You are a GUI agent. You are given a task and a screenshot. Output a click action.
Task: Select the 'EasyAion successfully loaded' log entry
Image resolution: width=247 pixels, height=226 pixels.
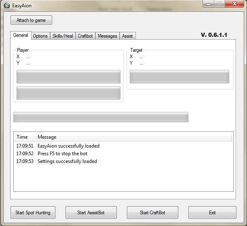[68, 146]
